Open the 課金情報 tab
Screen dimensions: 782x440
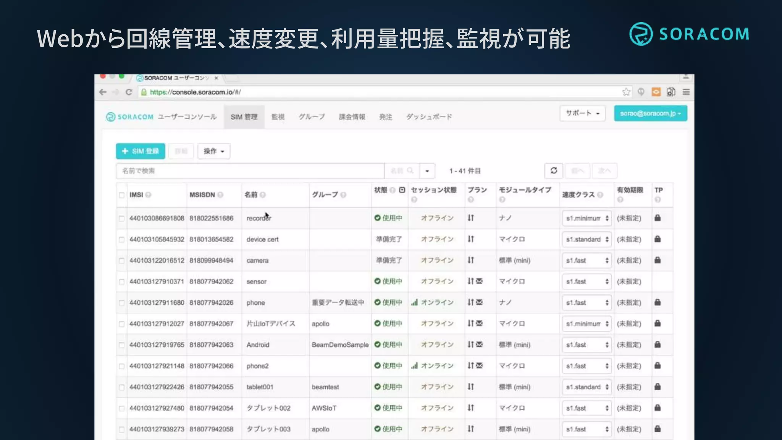(352, 117)
